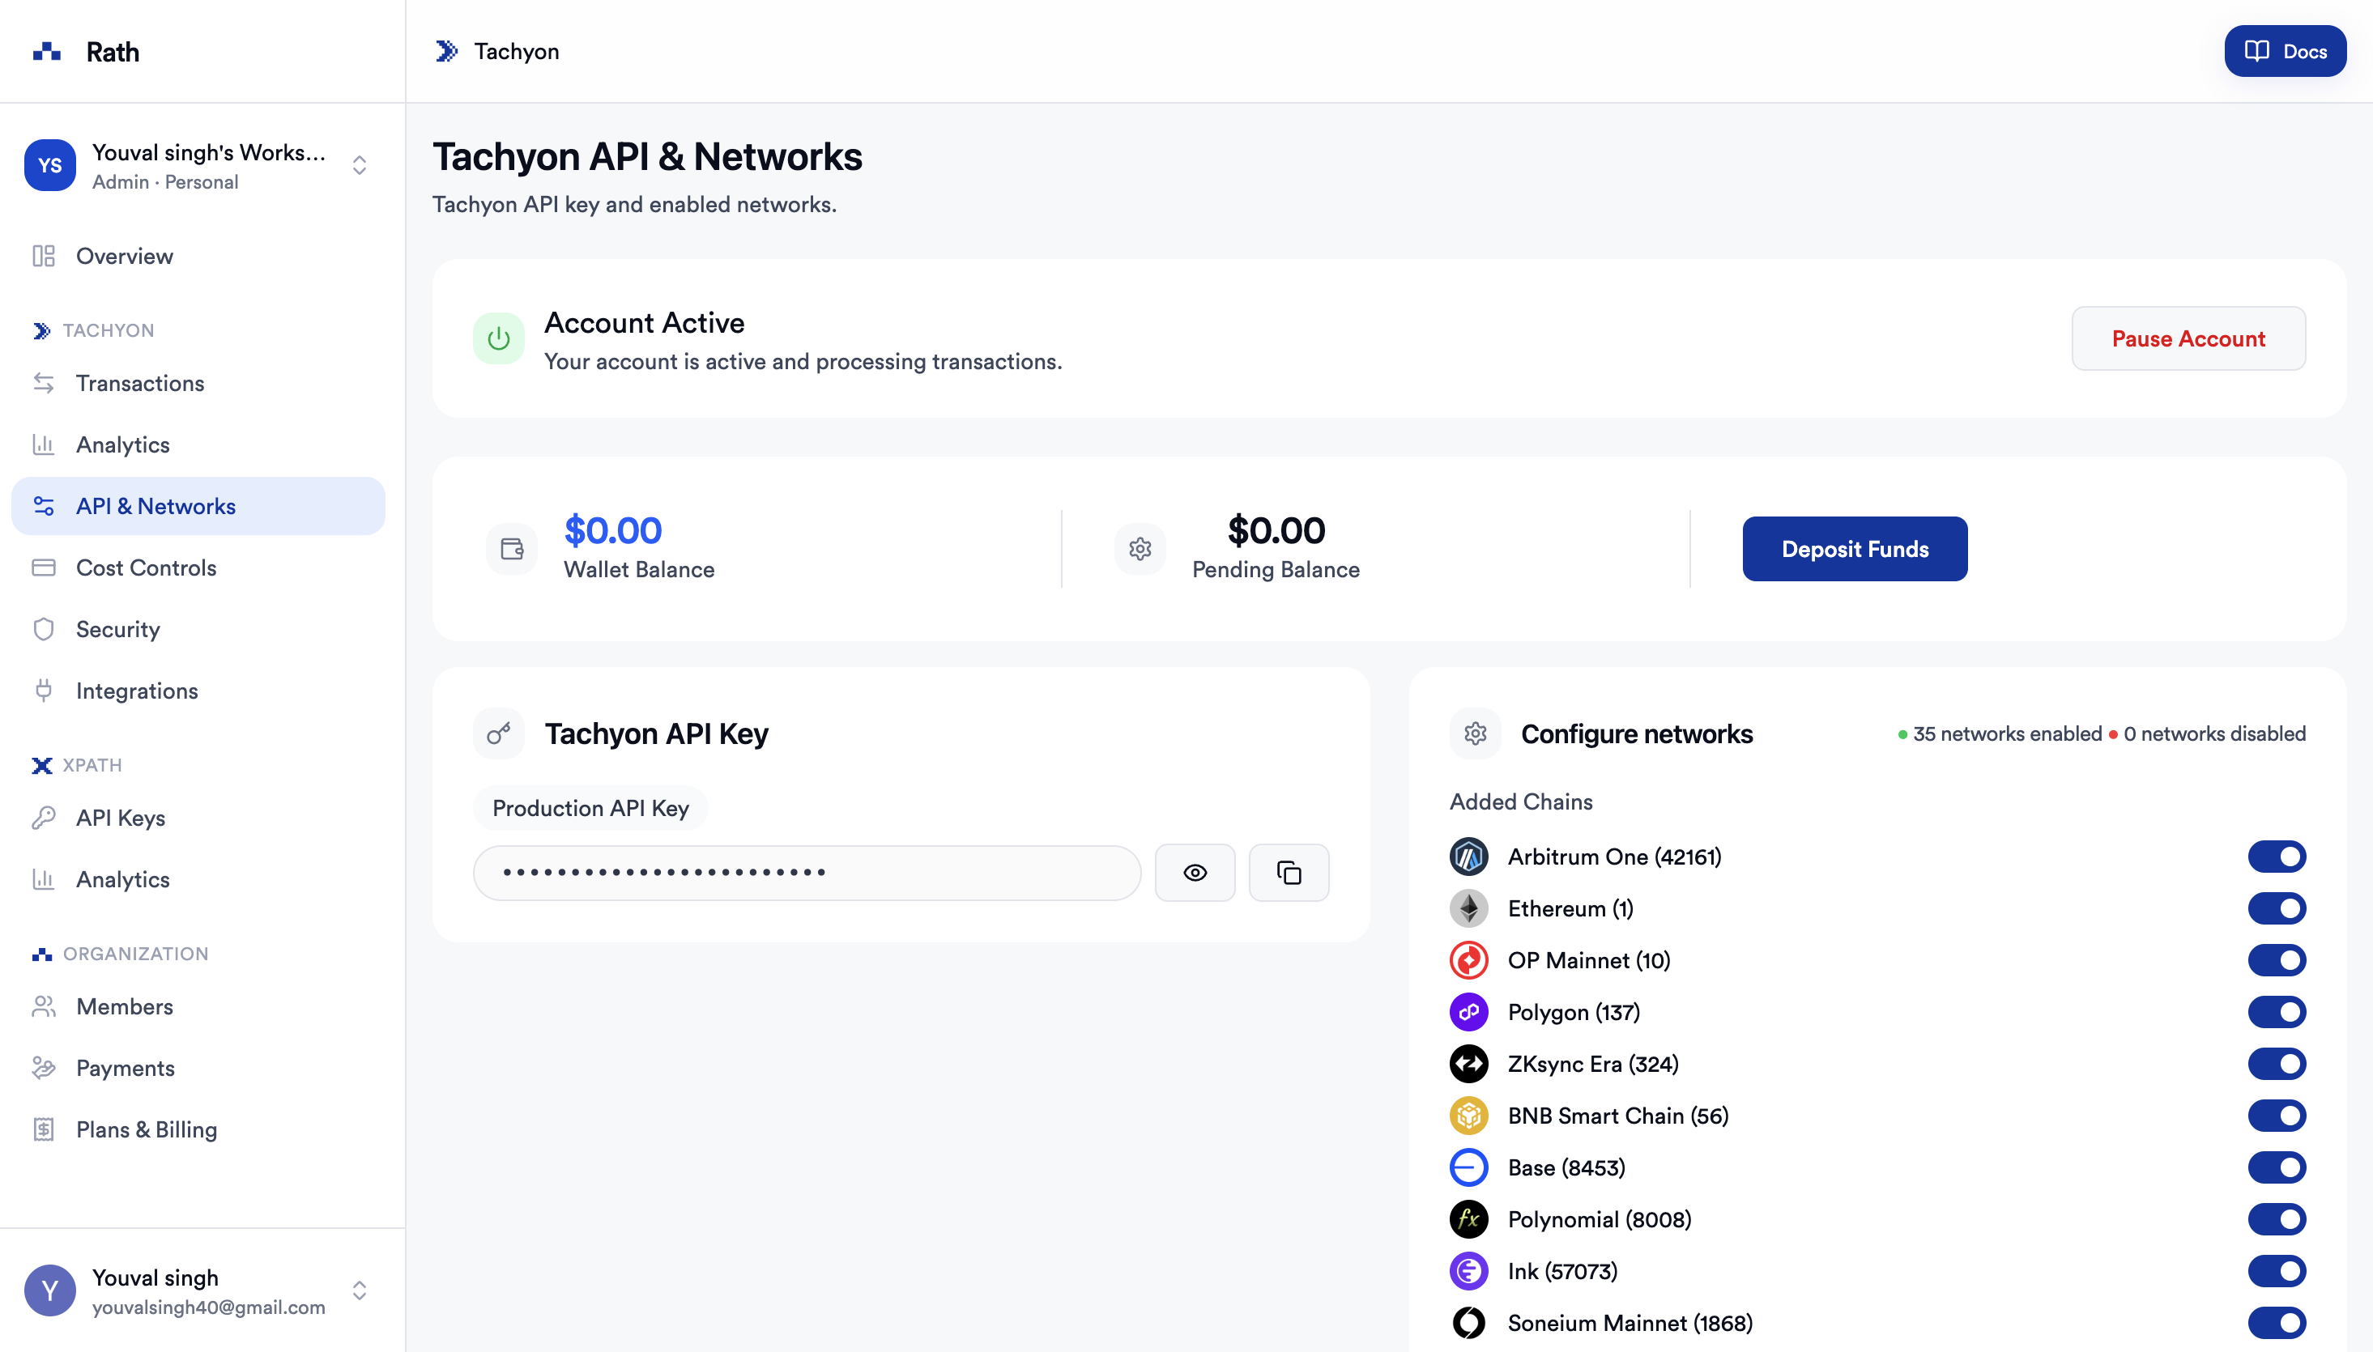Click the Deposit Funds button
Screen dimensions: 2373x1352
coord(1855,549)
